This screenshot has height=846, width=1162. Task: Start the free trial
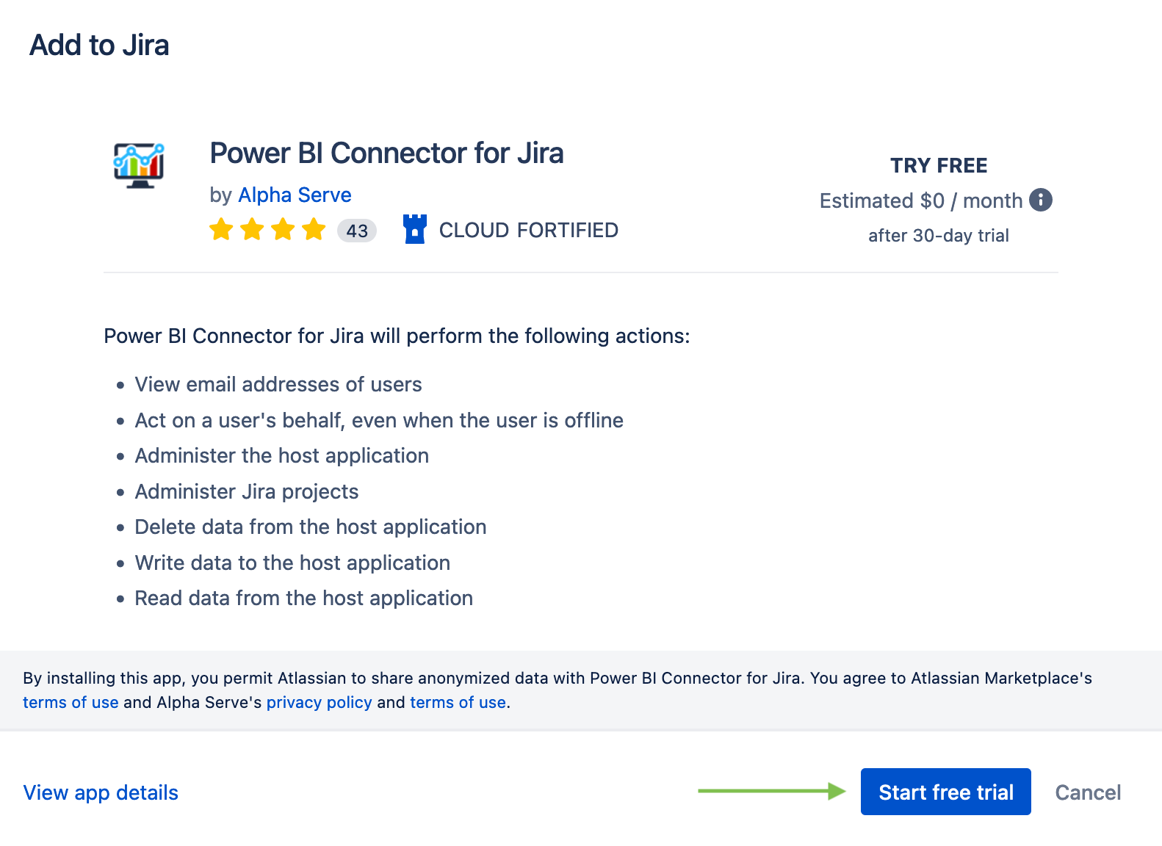point(945,792)
